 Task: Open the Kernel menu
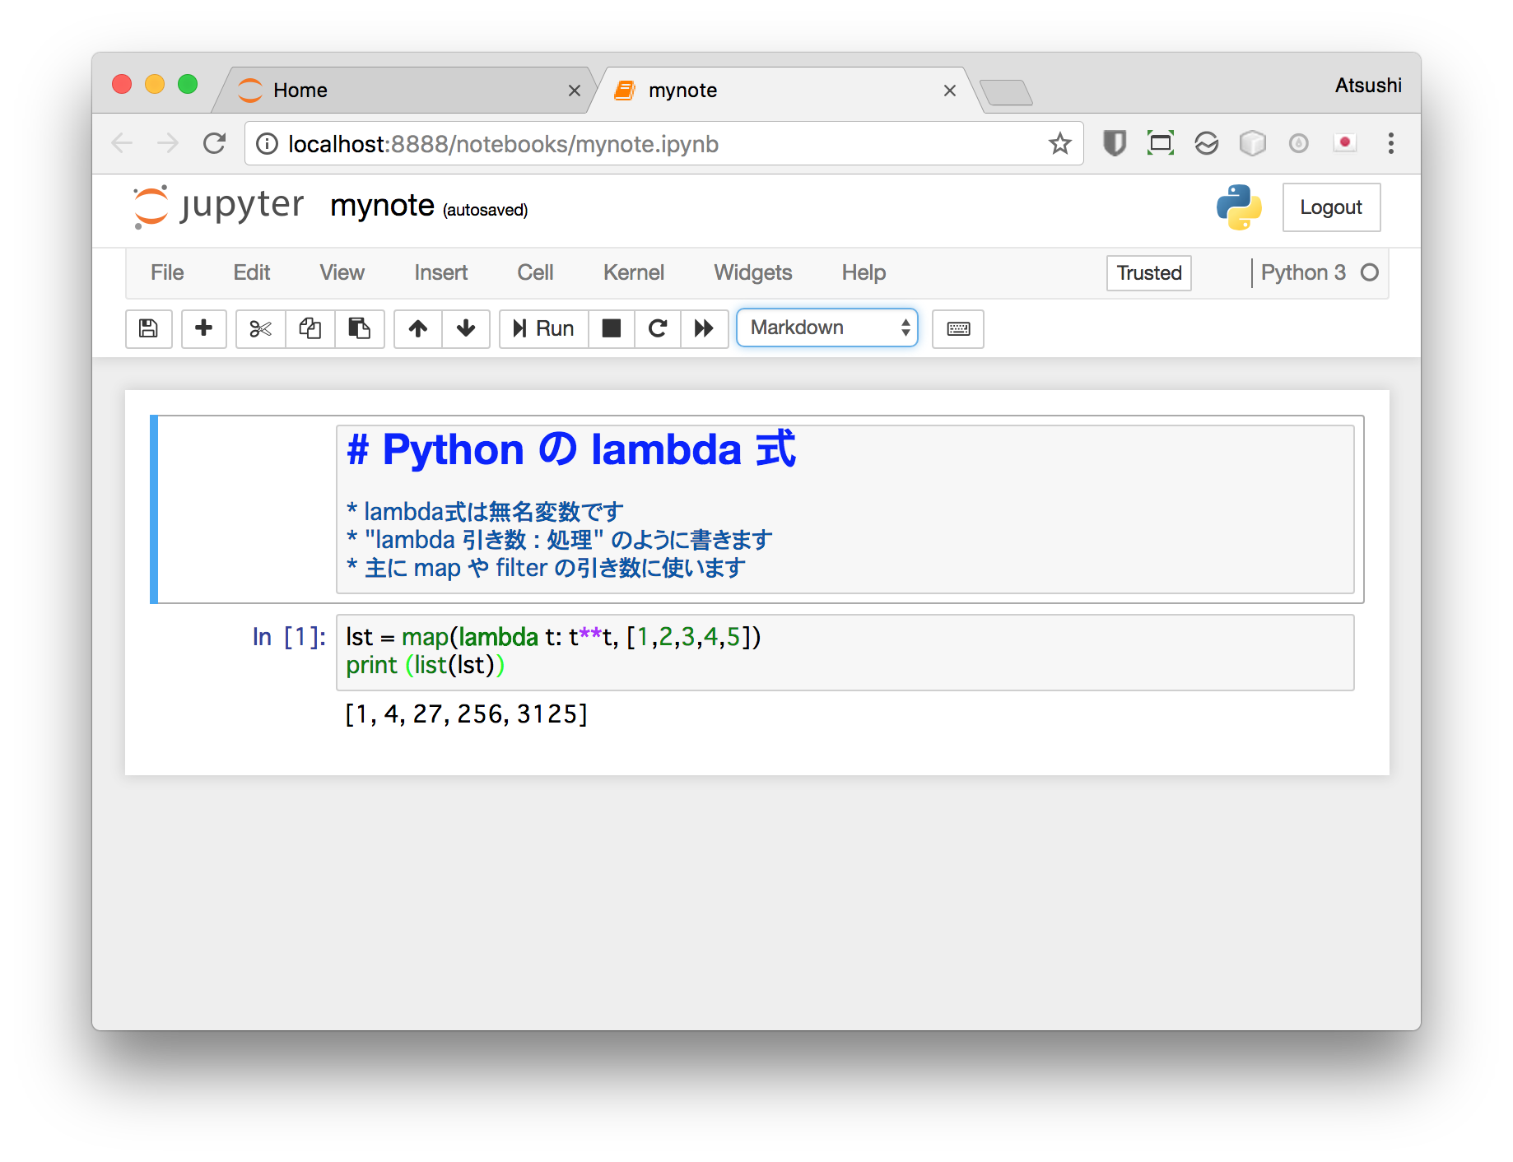633,272
